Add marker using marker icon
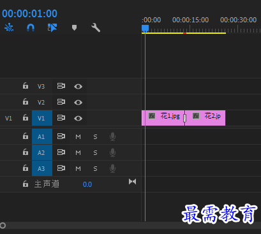The image size is (261, 234). coord(74,27)
